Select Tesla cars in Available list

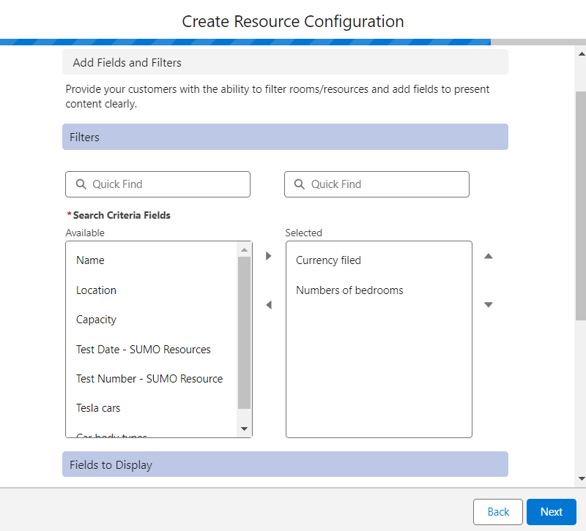[x=98, y=408]
